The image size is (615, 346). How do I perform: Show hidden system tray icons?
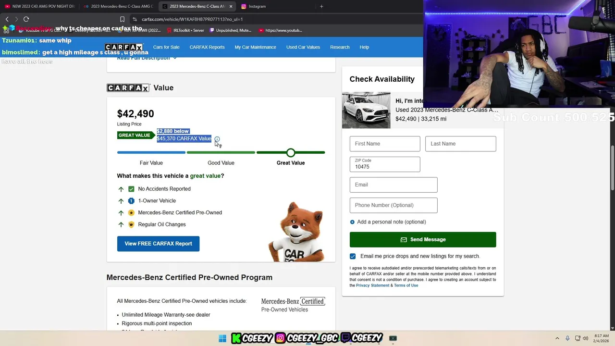557,338
